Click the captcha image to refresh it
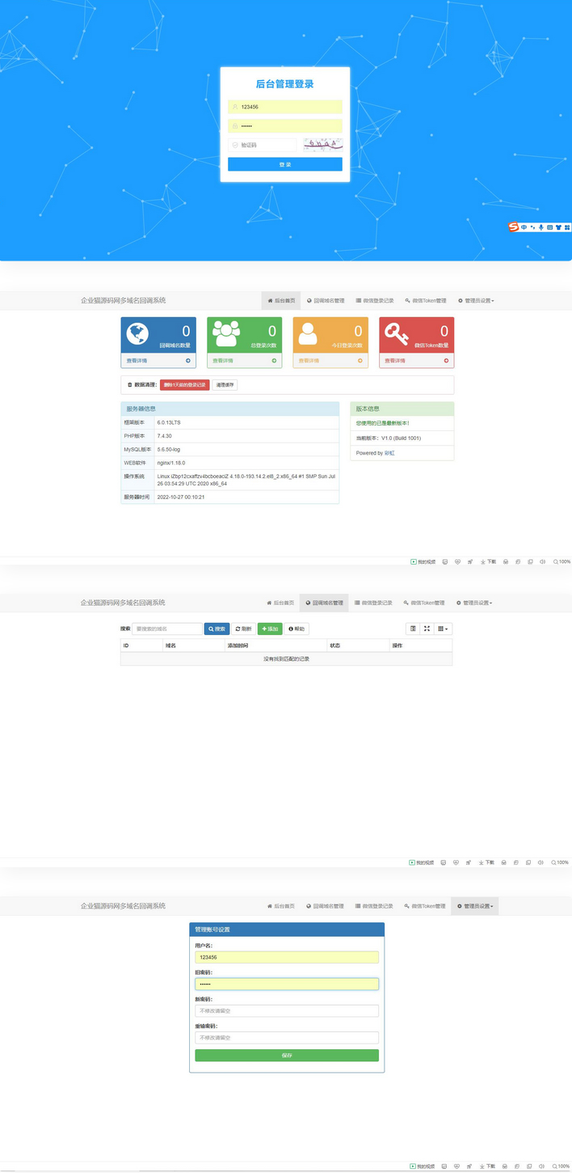The width and height of the screenshot is (572, 1173). [323, 145]
